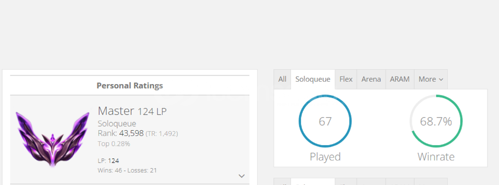Screen dimensions: 499x185
Task: Click the Winrate label under the gauge
Action: point(436,157)
